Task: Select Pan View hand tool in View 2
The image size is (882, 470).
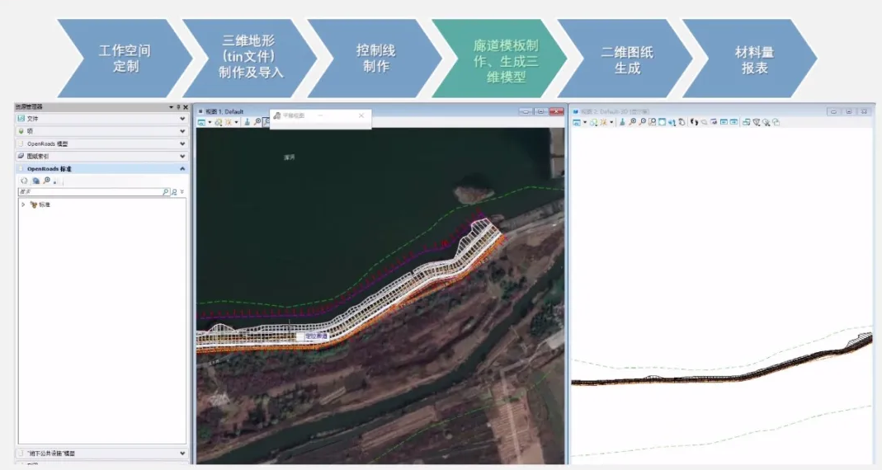Action: pos(682,122)
